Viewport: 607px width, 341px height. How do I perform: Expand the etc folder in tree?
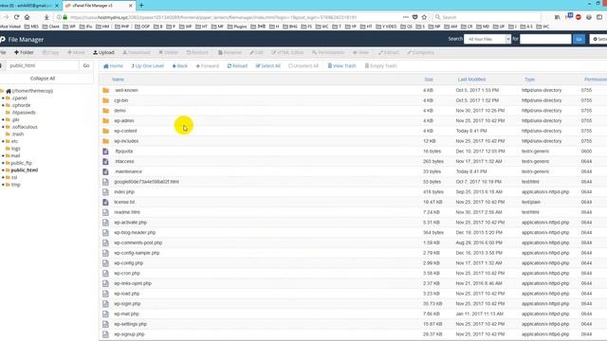pos(3,141)
